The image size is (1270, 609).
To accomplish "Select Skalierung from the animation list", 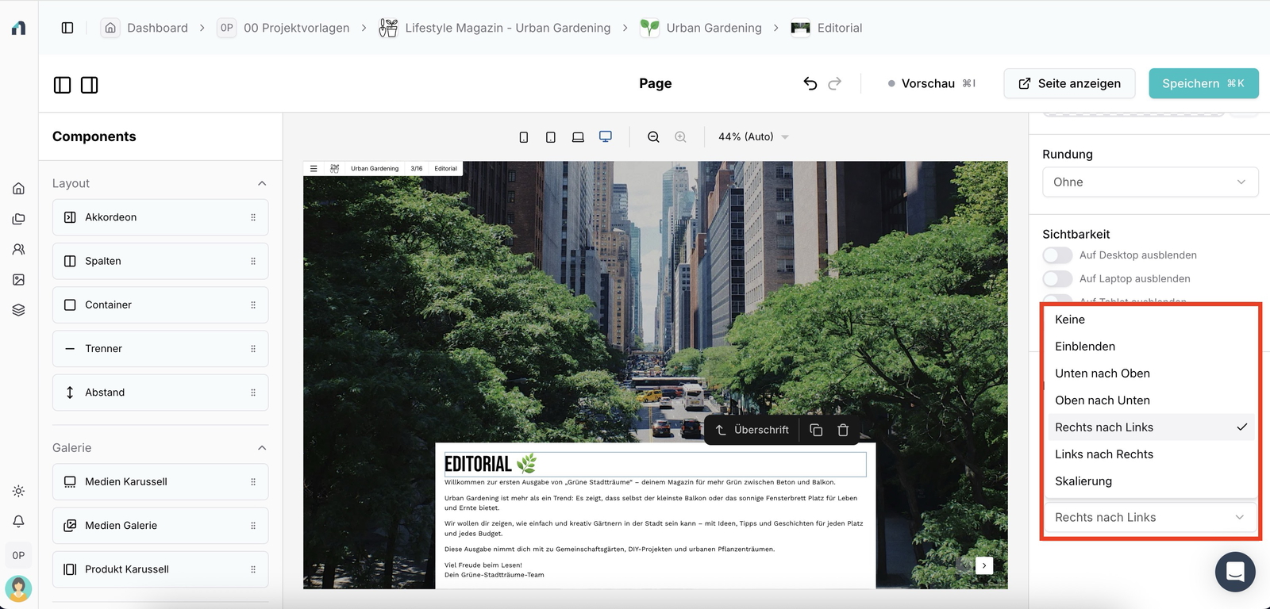I will [x=1083, y=481].
